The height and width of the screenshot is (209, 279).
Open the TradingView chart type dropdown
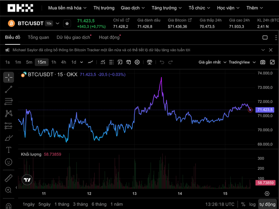(x=241, y=62)
